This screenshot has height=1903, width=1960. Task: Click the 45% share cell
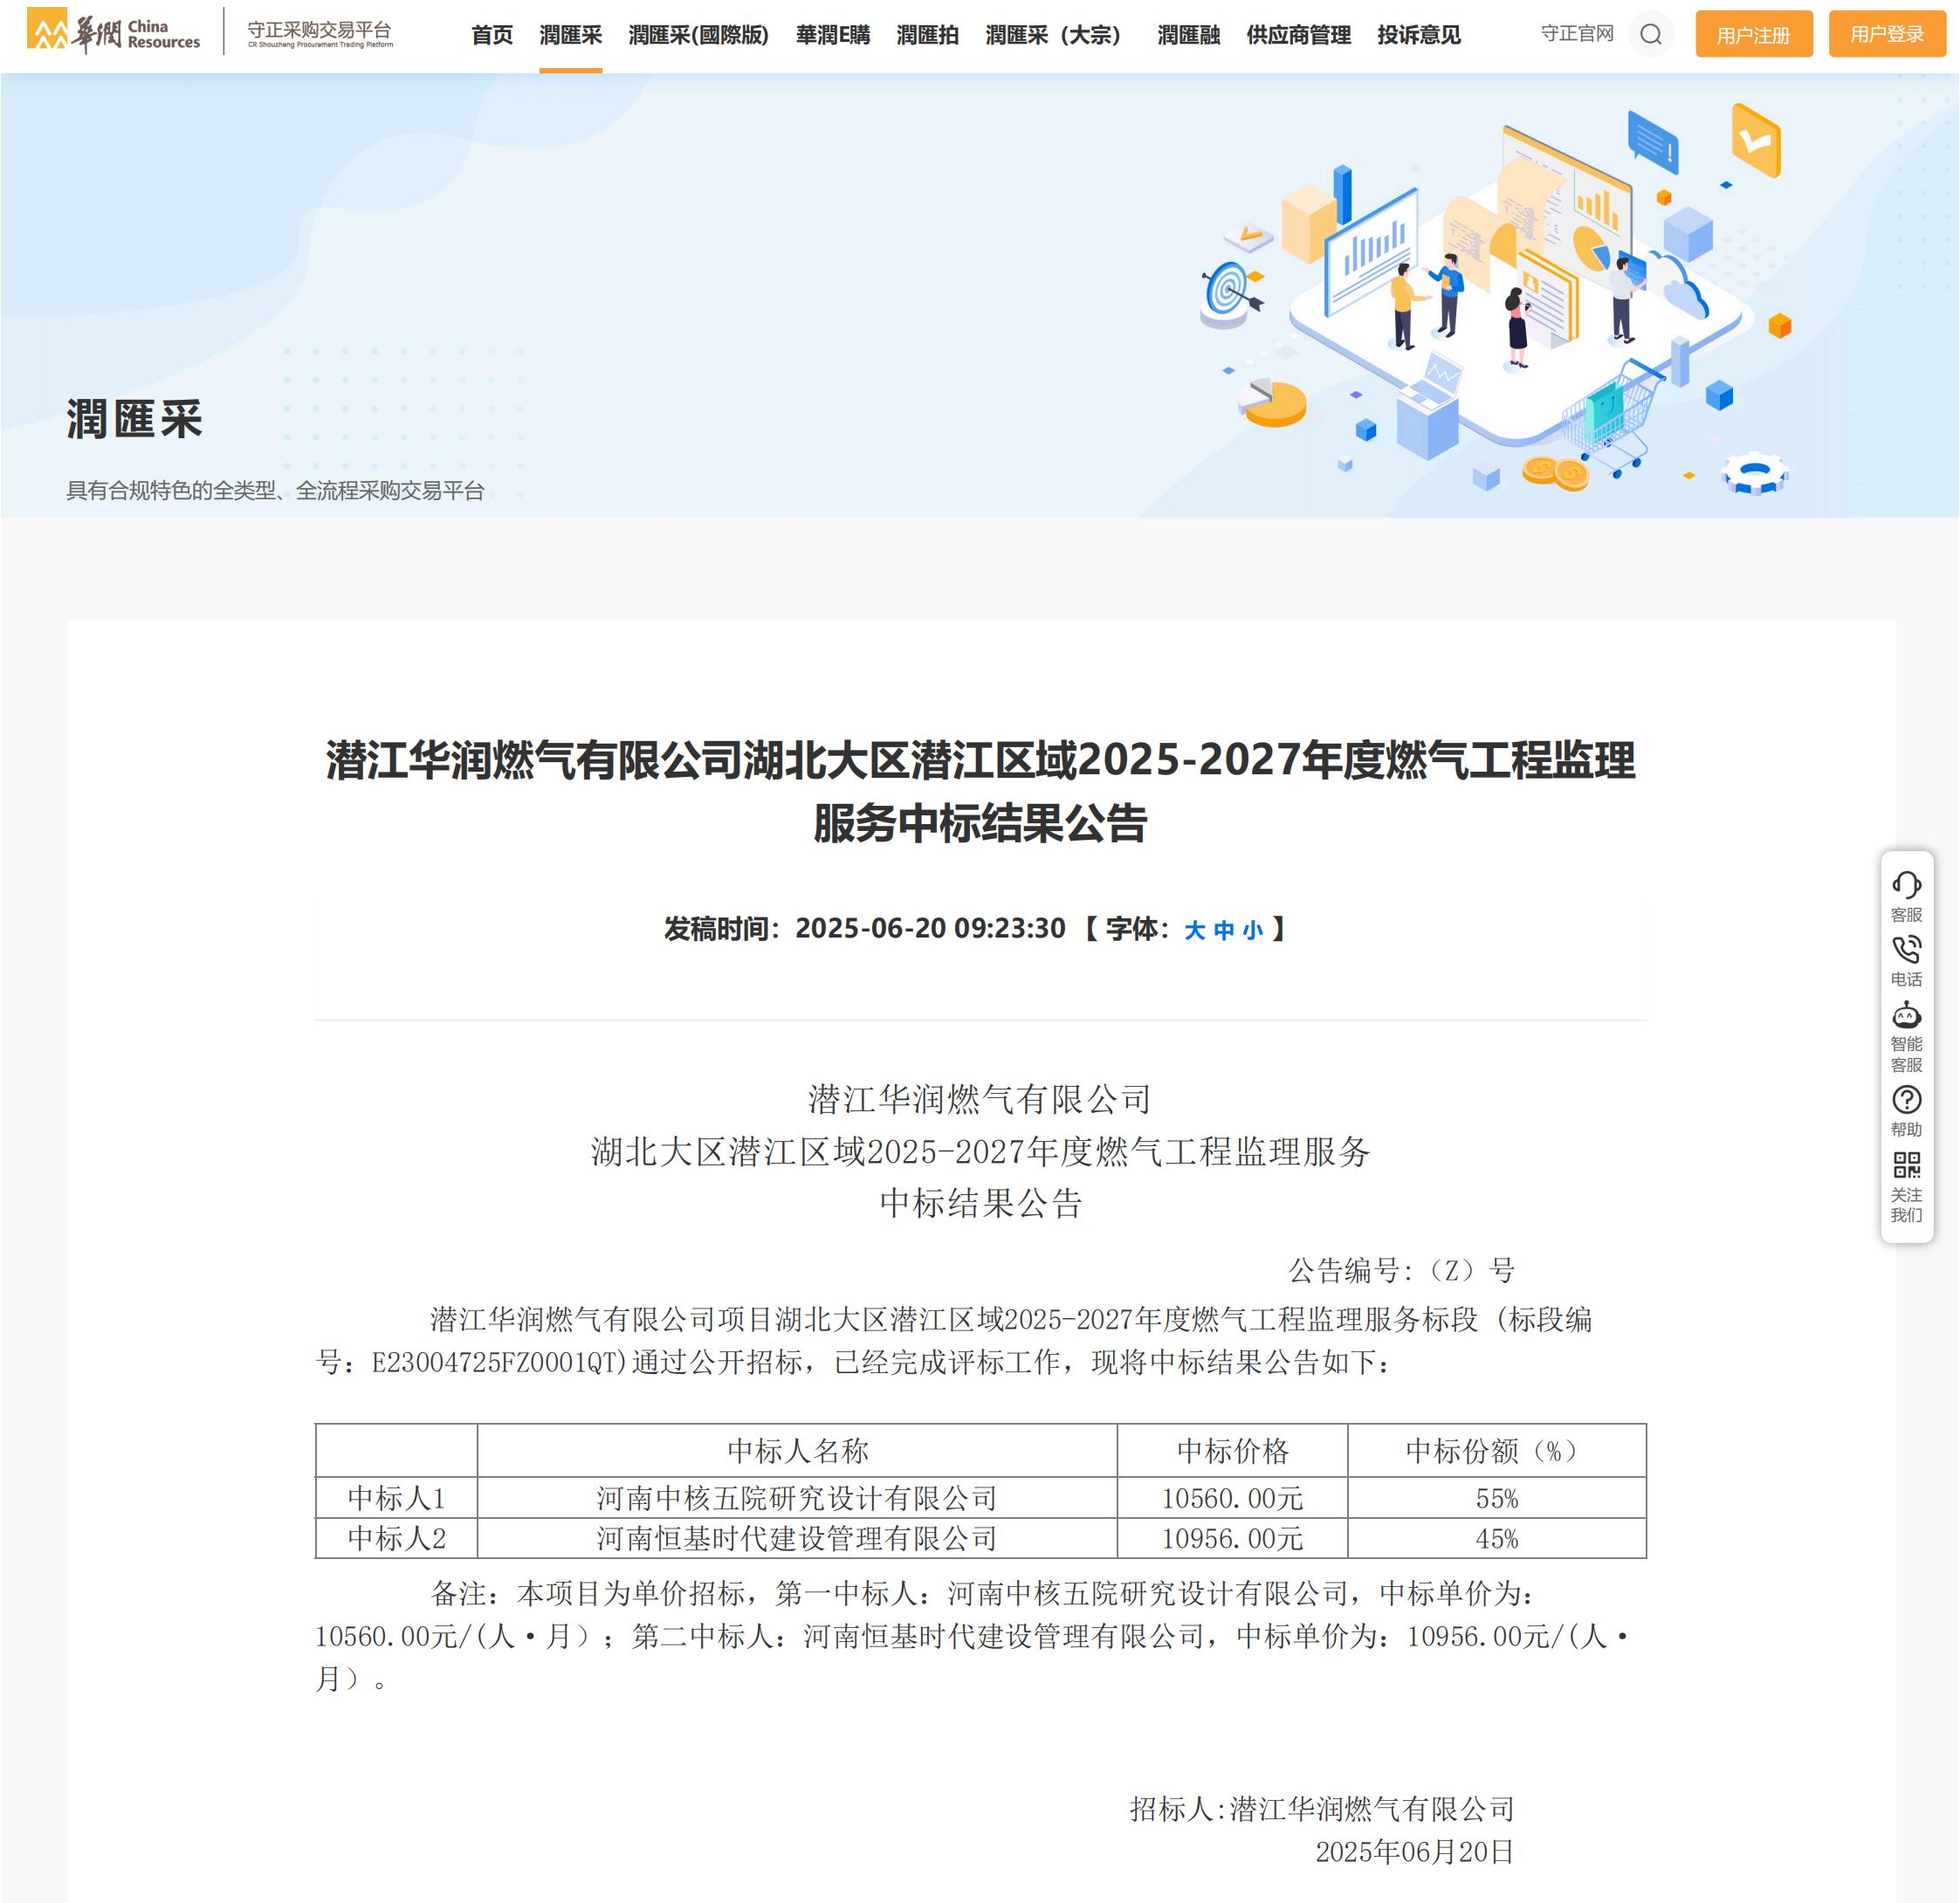coord(1497,1537)
